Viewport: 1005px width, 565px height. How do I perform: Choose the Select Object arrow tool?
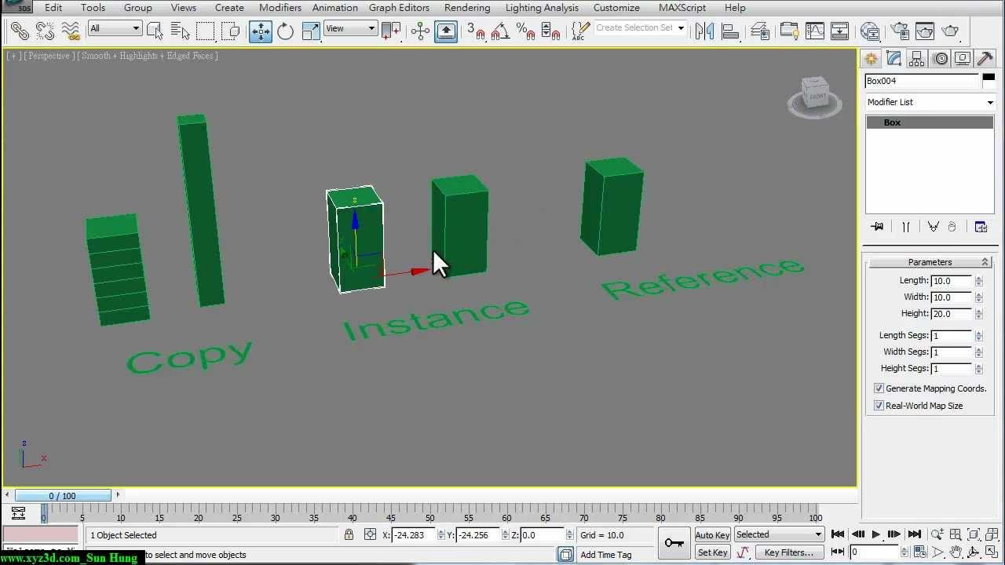[155, 31]
